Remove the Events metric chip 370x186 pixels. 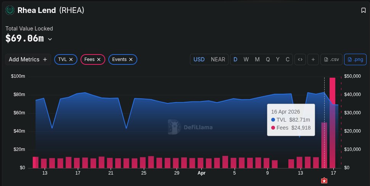[x=131, y=59]
